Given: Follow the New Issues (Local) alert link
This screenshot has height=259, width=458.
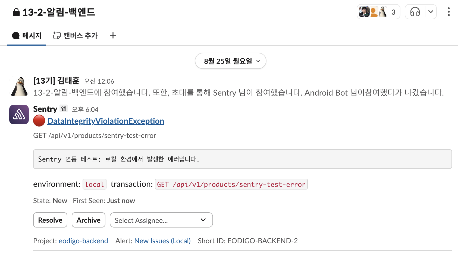Looking at the screenshot, I should tap(162, 241).
